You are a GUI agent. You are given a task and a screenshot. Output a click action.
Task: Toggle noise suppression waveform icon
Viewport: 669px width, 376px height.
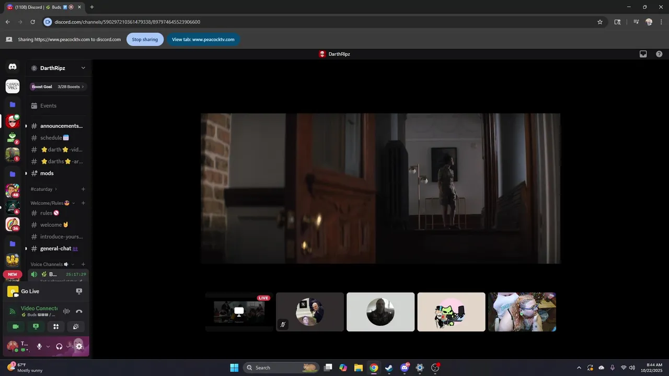tap(66, 311)
